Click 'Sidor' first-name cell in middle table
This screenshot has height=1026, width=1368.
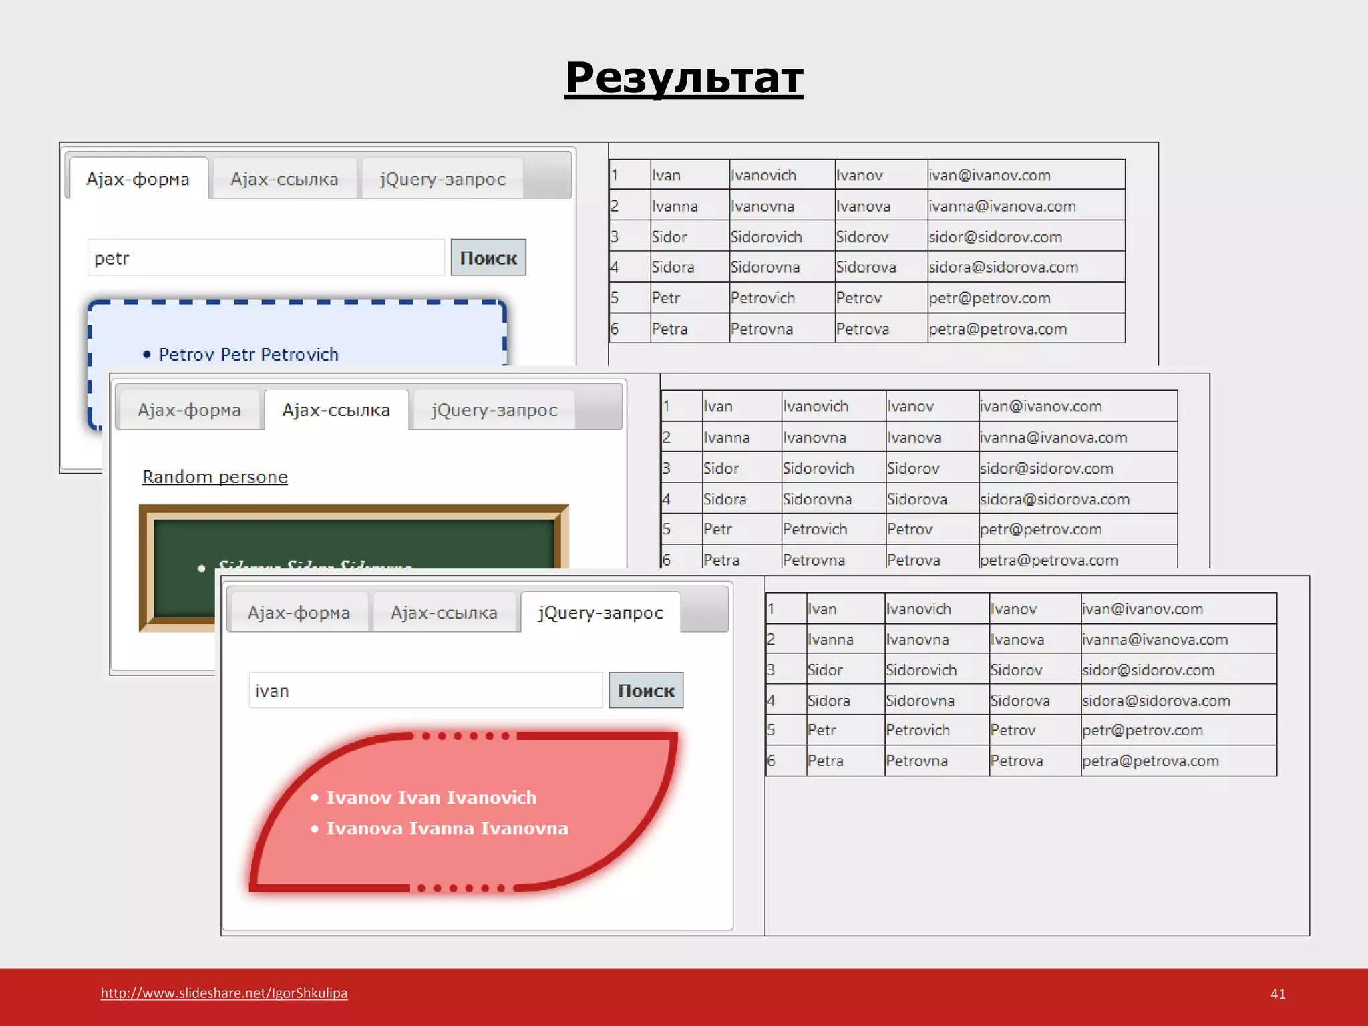[741, 468]
